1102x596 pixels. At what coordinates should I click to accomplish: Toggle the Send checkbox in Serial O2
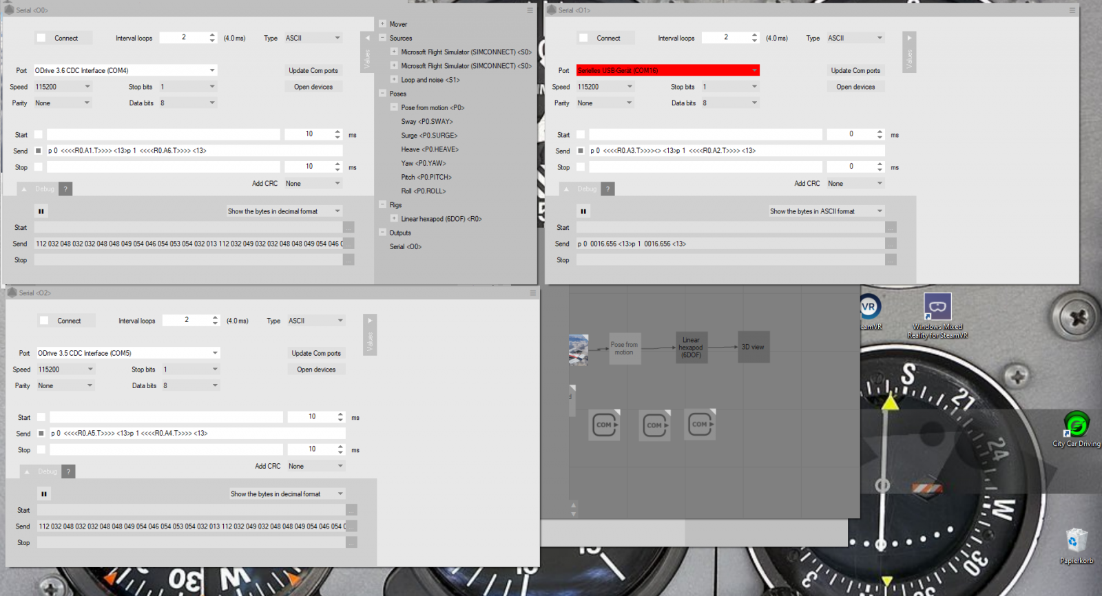41,434
